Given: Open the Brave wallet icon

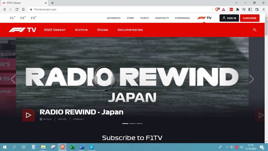Looking at the screenshot, I should click(x=257, y=9).
